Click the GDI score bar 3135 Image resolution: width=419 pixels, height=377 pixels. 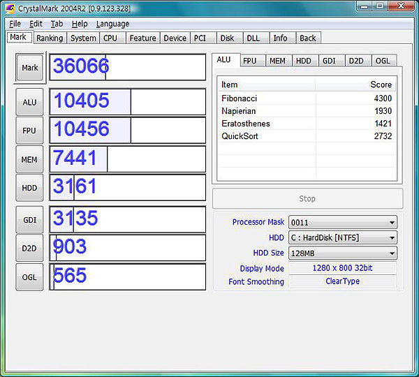(x=128, y=219)
